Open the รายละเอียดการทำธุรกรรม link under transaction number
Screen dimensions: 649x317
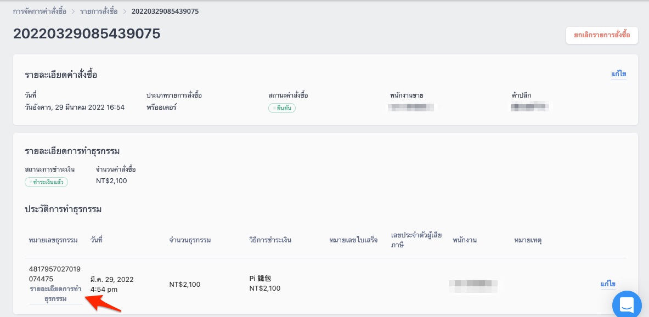pyautogui.click(x=55, y=294)
